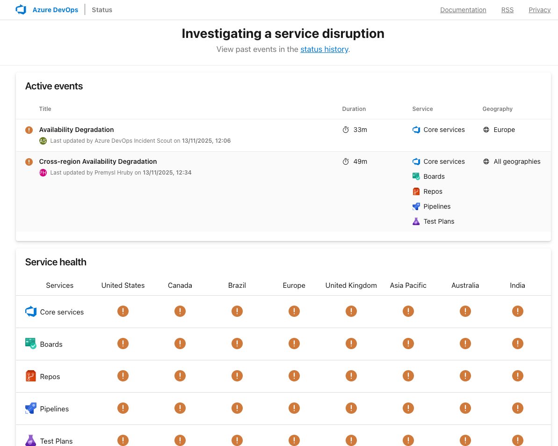The width and height of the screenshot is (558, 446).
Task: Click Test Plans row icon in Service health
Action: coord(31,440)
